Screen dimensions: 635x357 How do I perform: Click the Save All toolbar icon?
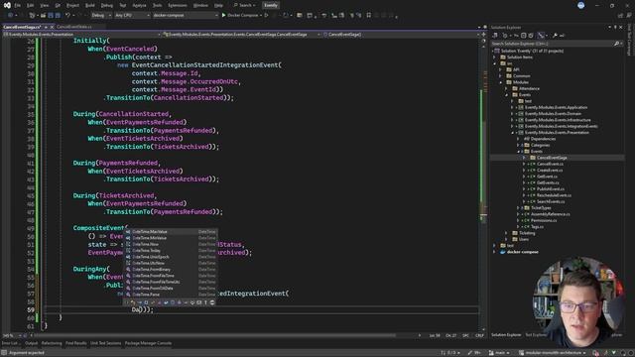(58, 16)
